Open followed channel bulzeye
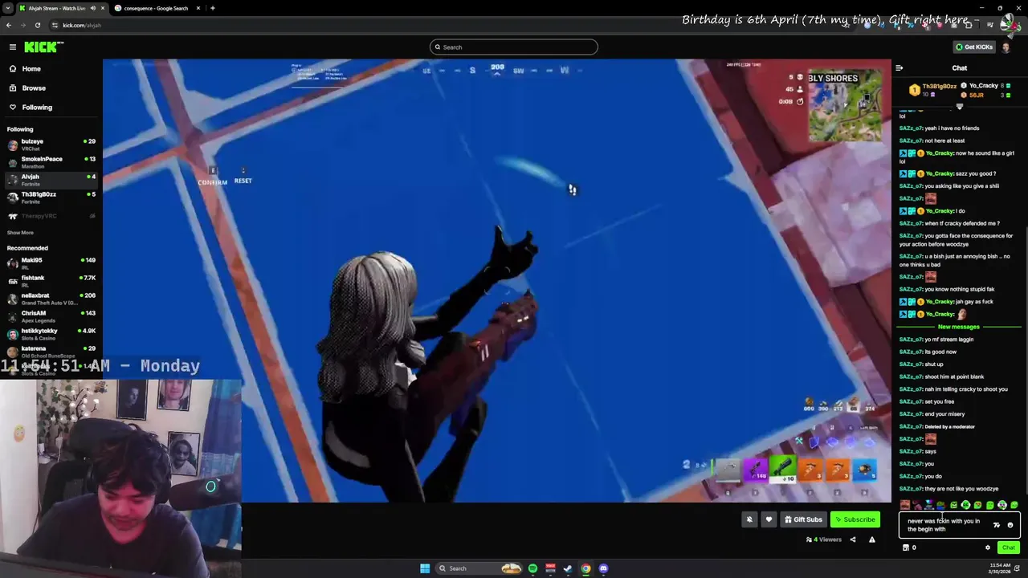Viewport: 1028px width, 578px height. pos(51,144)
